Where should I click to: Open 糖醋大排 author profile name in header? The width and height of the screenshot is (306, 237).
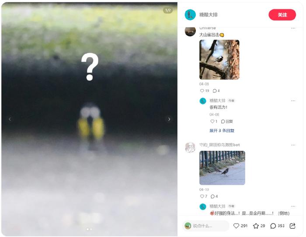[x=208, y=15]
